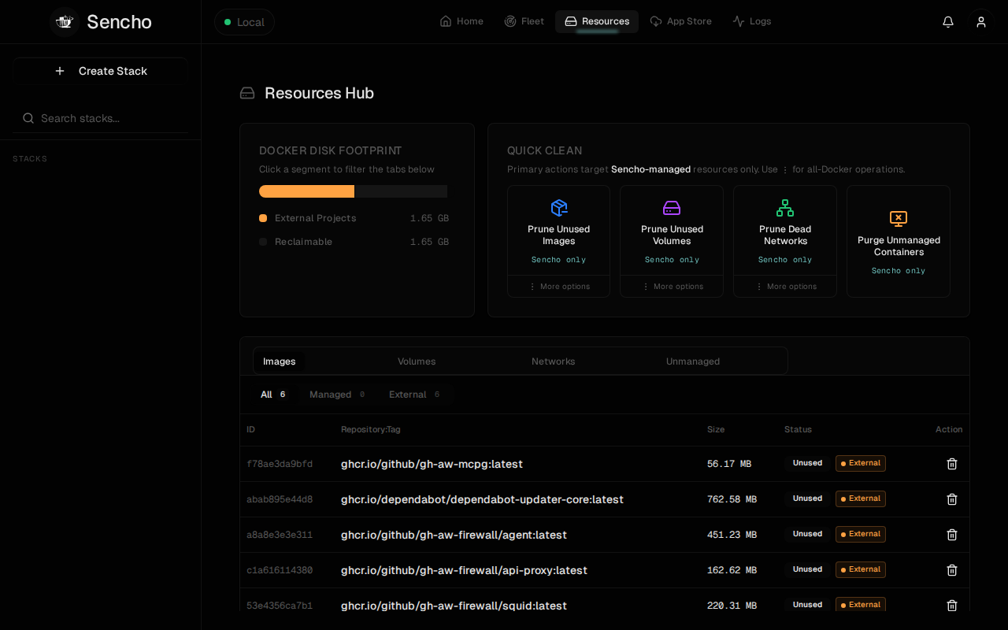Select ghcr.io/dependabot/dependabot-updater-core:latest row name
This screenshot has width=1008, height=630.
[482, 499]
